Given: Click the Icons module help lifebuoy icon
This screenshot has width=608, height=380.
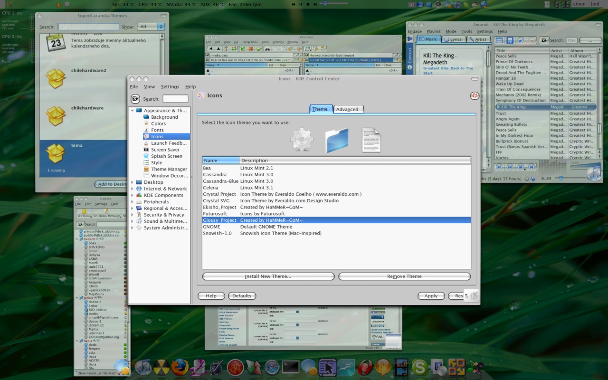Looking at the screenshot, I should click(x=475, y=95).
